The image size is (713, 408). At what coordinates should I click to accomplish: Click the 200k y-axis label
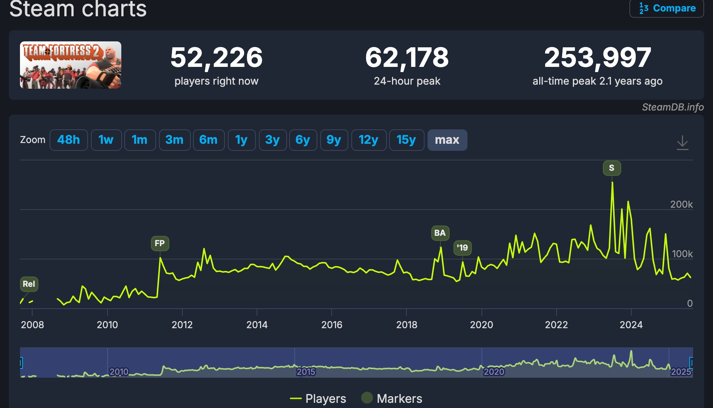point(682,204)
